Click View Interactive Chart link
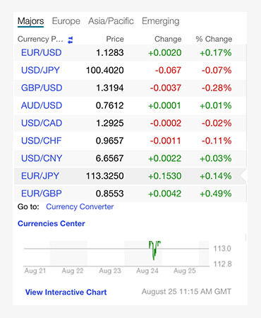The width and height of the screenshot is (261, 318). tap(66, 292)
